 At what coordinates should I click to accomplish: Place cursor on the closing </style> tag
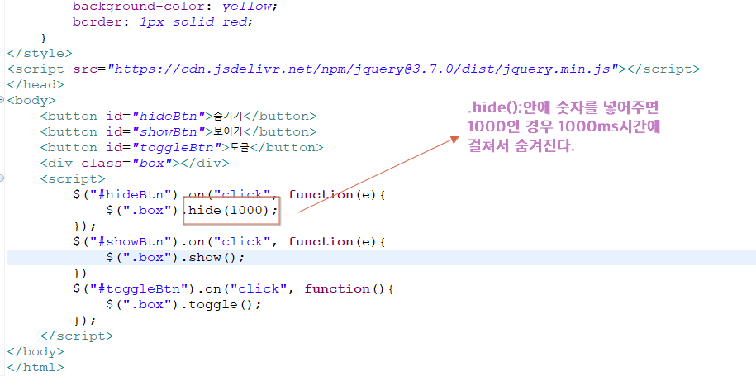pos(40,54)
